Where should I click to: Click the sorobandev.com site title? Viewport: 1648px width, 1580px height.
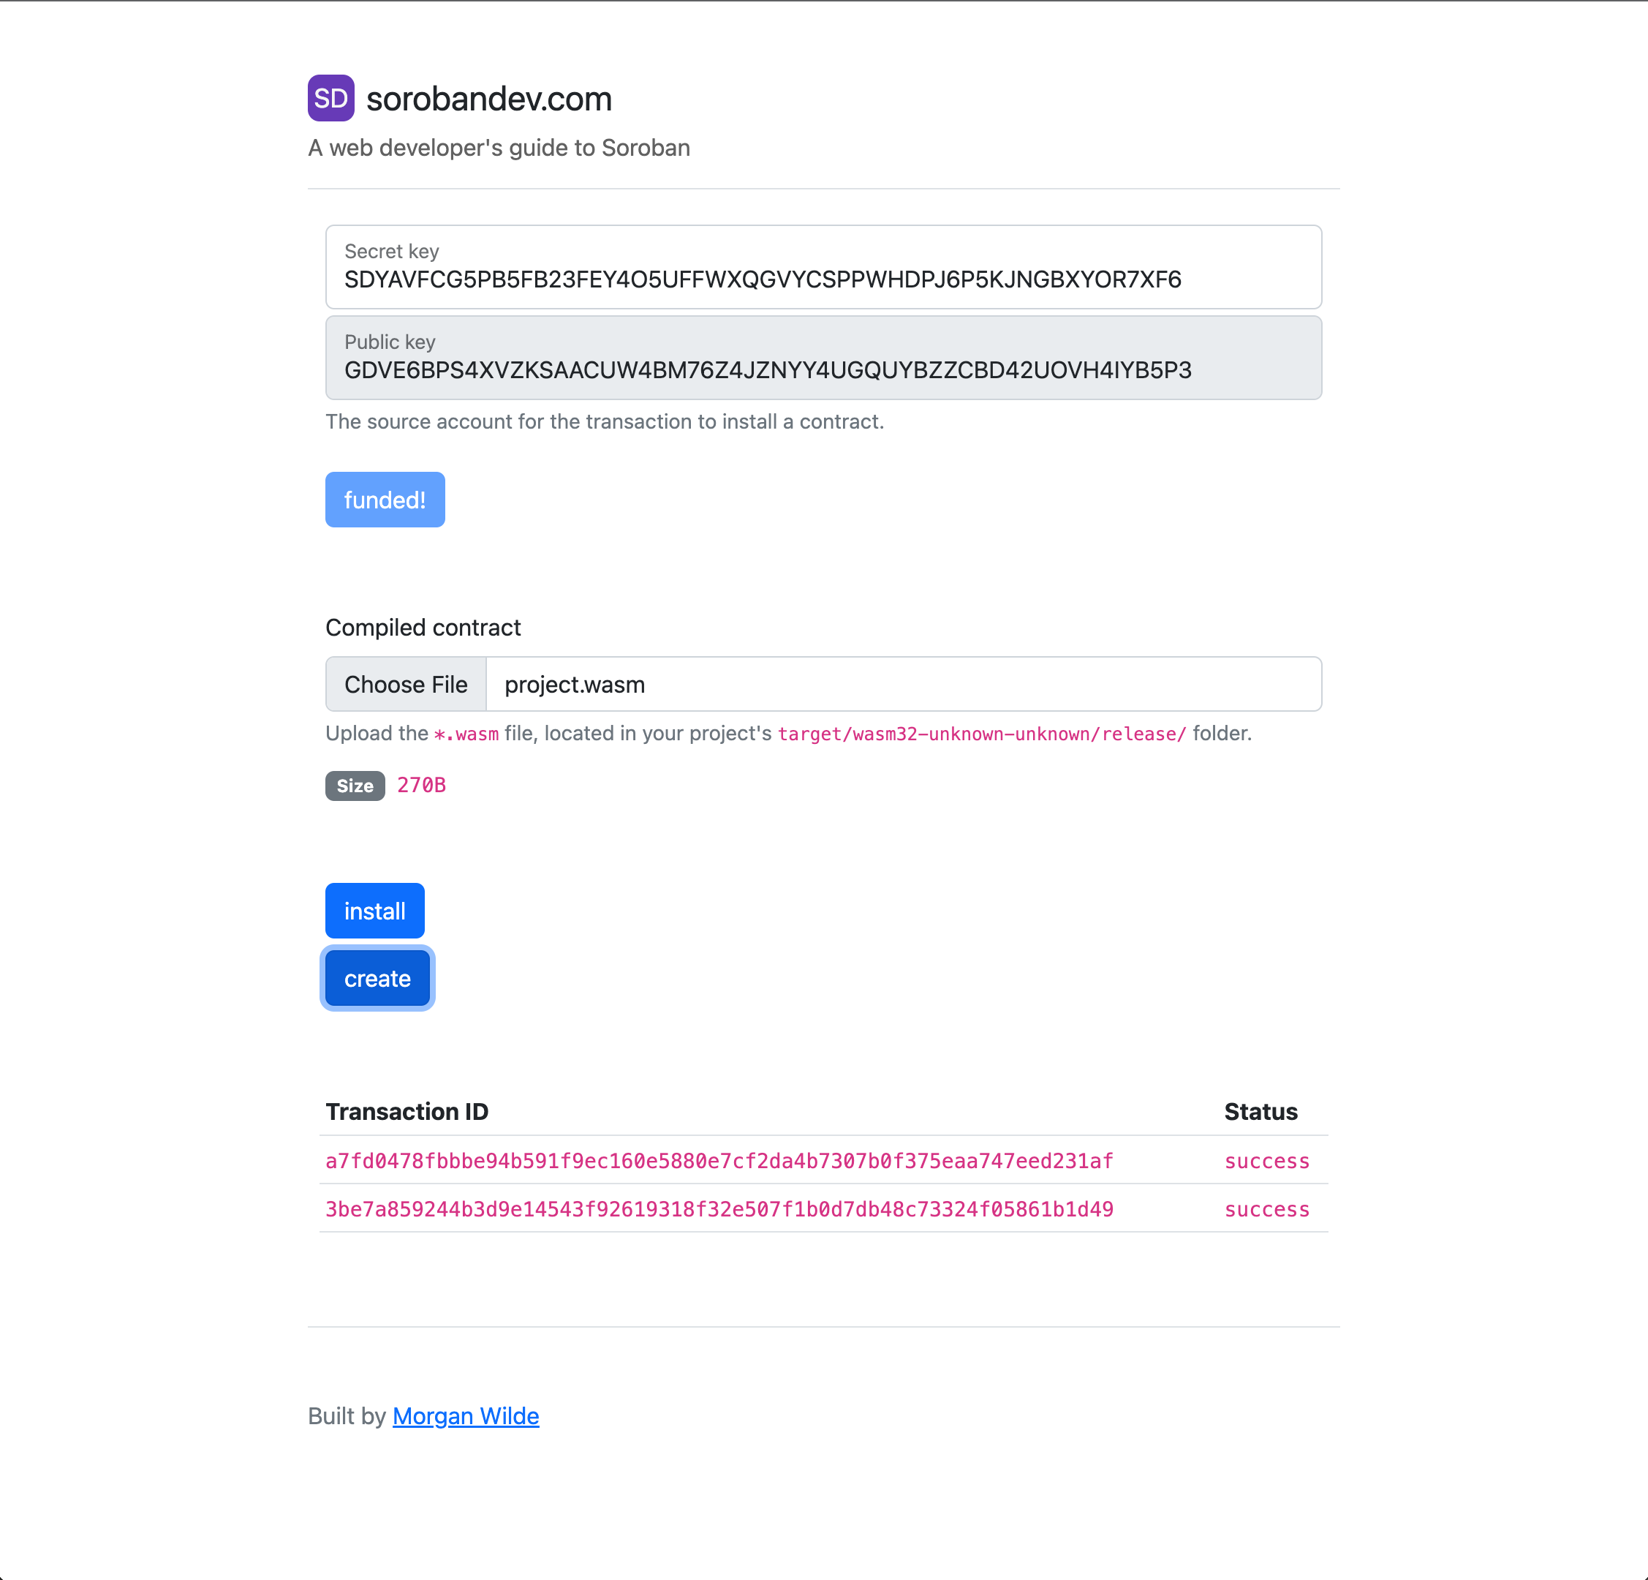point(488,99)
